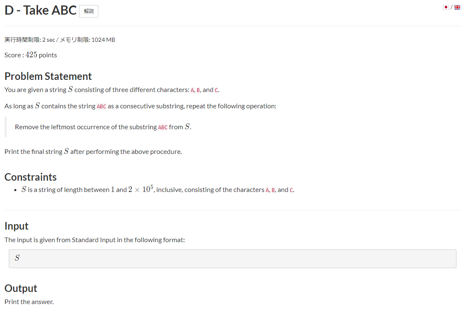464x312 pixels.
Task: Click the 'Input' section heading
Action: (16, 226)
